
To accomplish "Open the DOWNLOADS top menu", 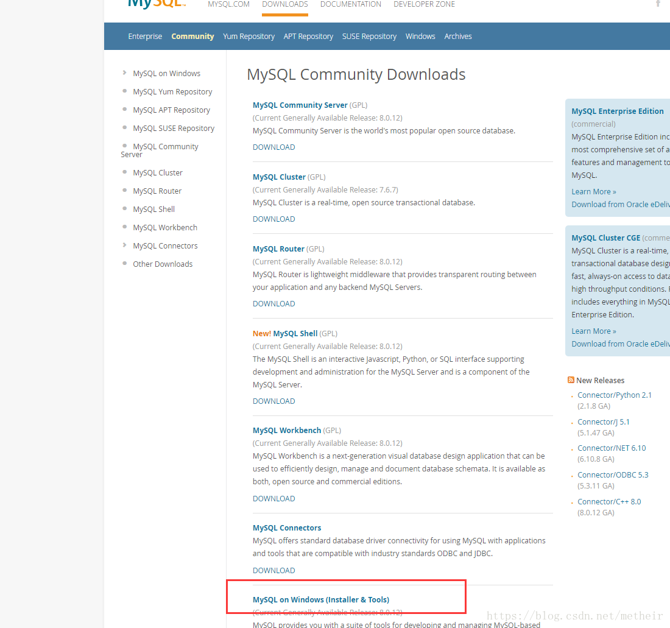I will point(285,4).
